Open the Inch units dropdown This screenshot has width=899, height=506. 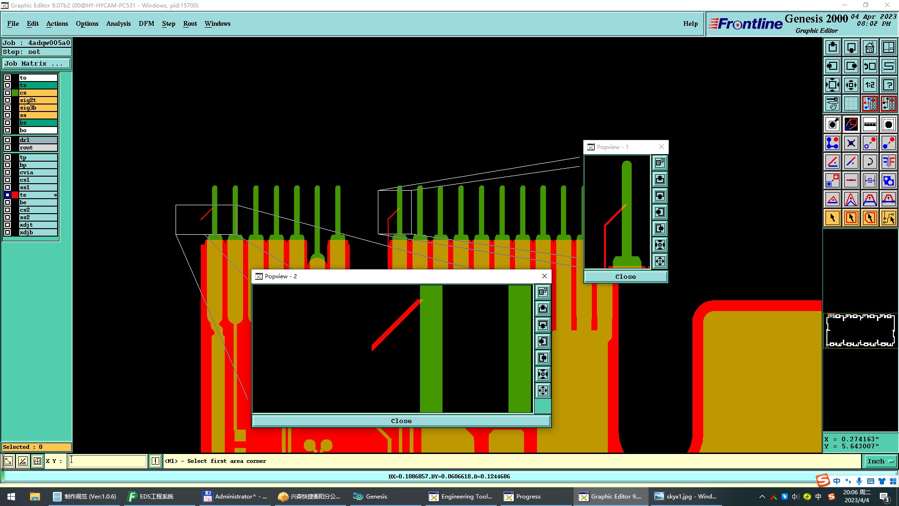(880, 461)
